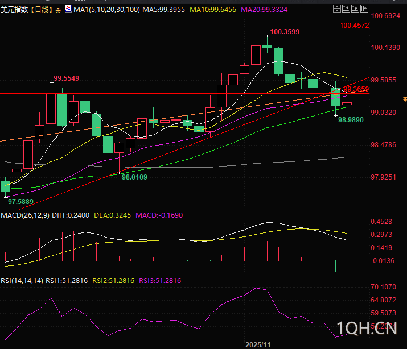Click the jump-to-chart-start icon
Viewport: 407px width, 349px height.
coord(346,9)
